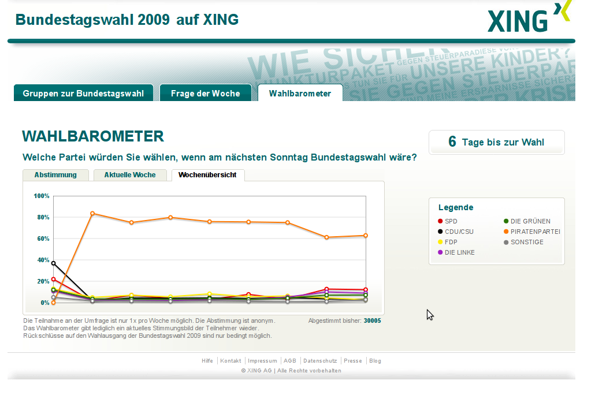Image resolution: width=610 pixels, height=395 pixels.
Task: Open Gruppen zur Bundestagswahl tab
Action: click(x=84, y=93)
